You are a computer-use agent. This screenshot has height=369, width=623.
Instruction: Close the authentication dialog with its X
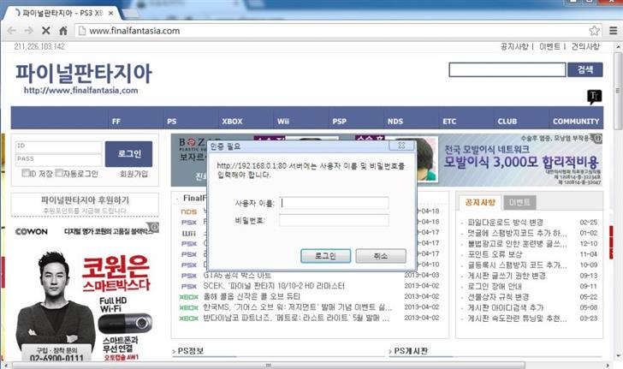(401, 146)
